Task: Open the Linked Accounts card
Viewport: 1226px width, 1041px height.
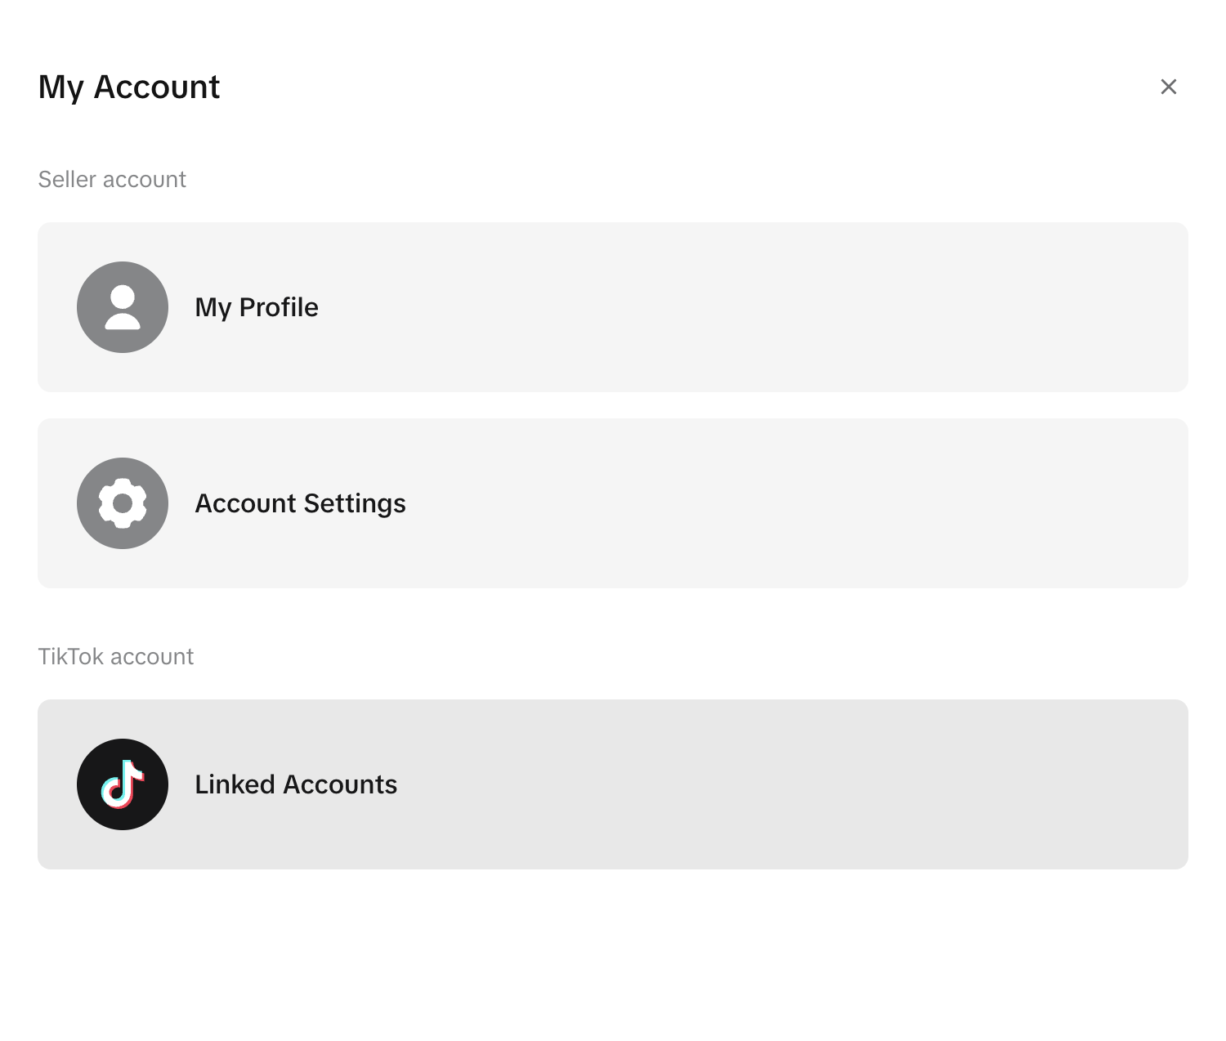Action: coord(613,784)
